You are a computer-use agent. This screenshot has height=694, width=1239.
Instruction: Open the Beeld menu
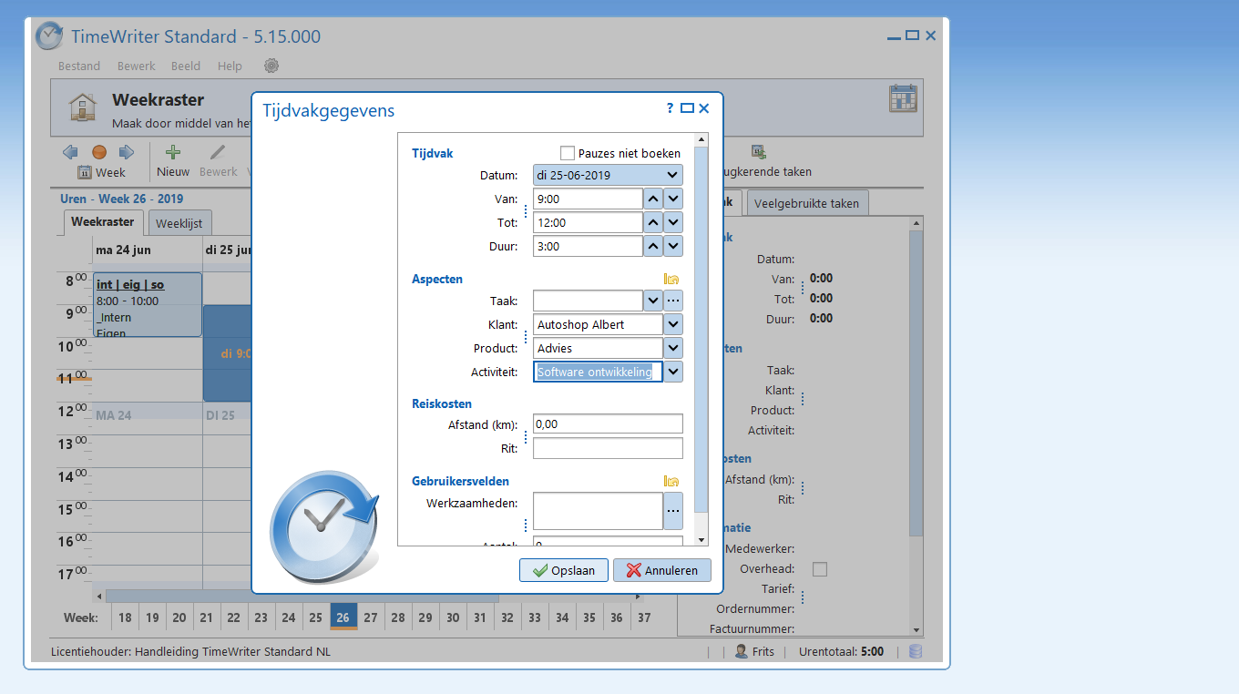[x=186, y=66]
